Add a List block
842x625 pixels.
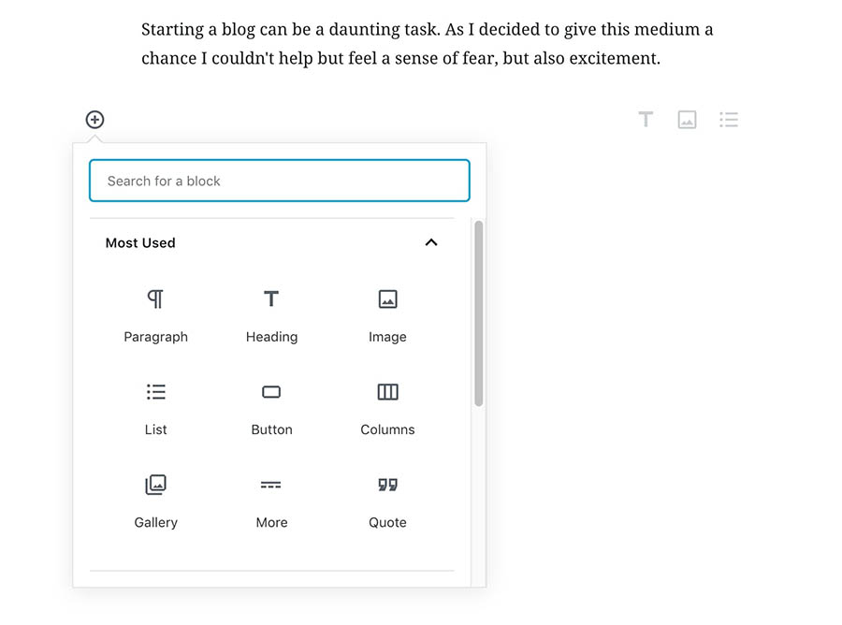155,408
